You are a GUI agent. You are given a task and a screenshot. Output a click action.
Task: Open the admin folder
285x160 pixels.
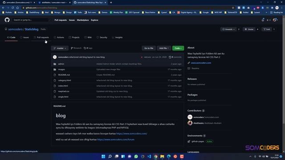[61, 64]
